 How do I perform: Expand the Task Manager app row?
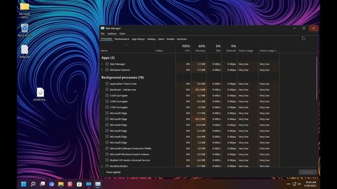click(102, 64)
